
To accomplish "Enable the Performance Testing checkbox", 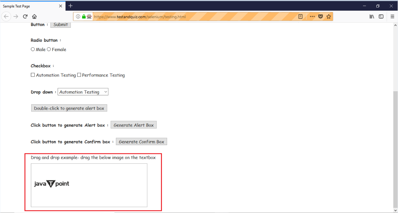I will (79, 75).
